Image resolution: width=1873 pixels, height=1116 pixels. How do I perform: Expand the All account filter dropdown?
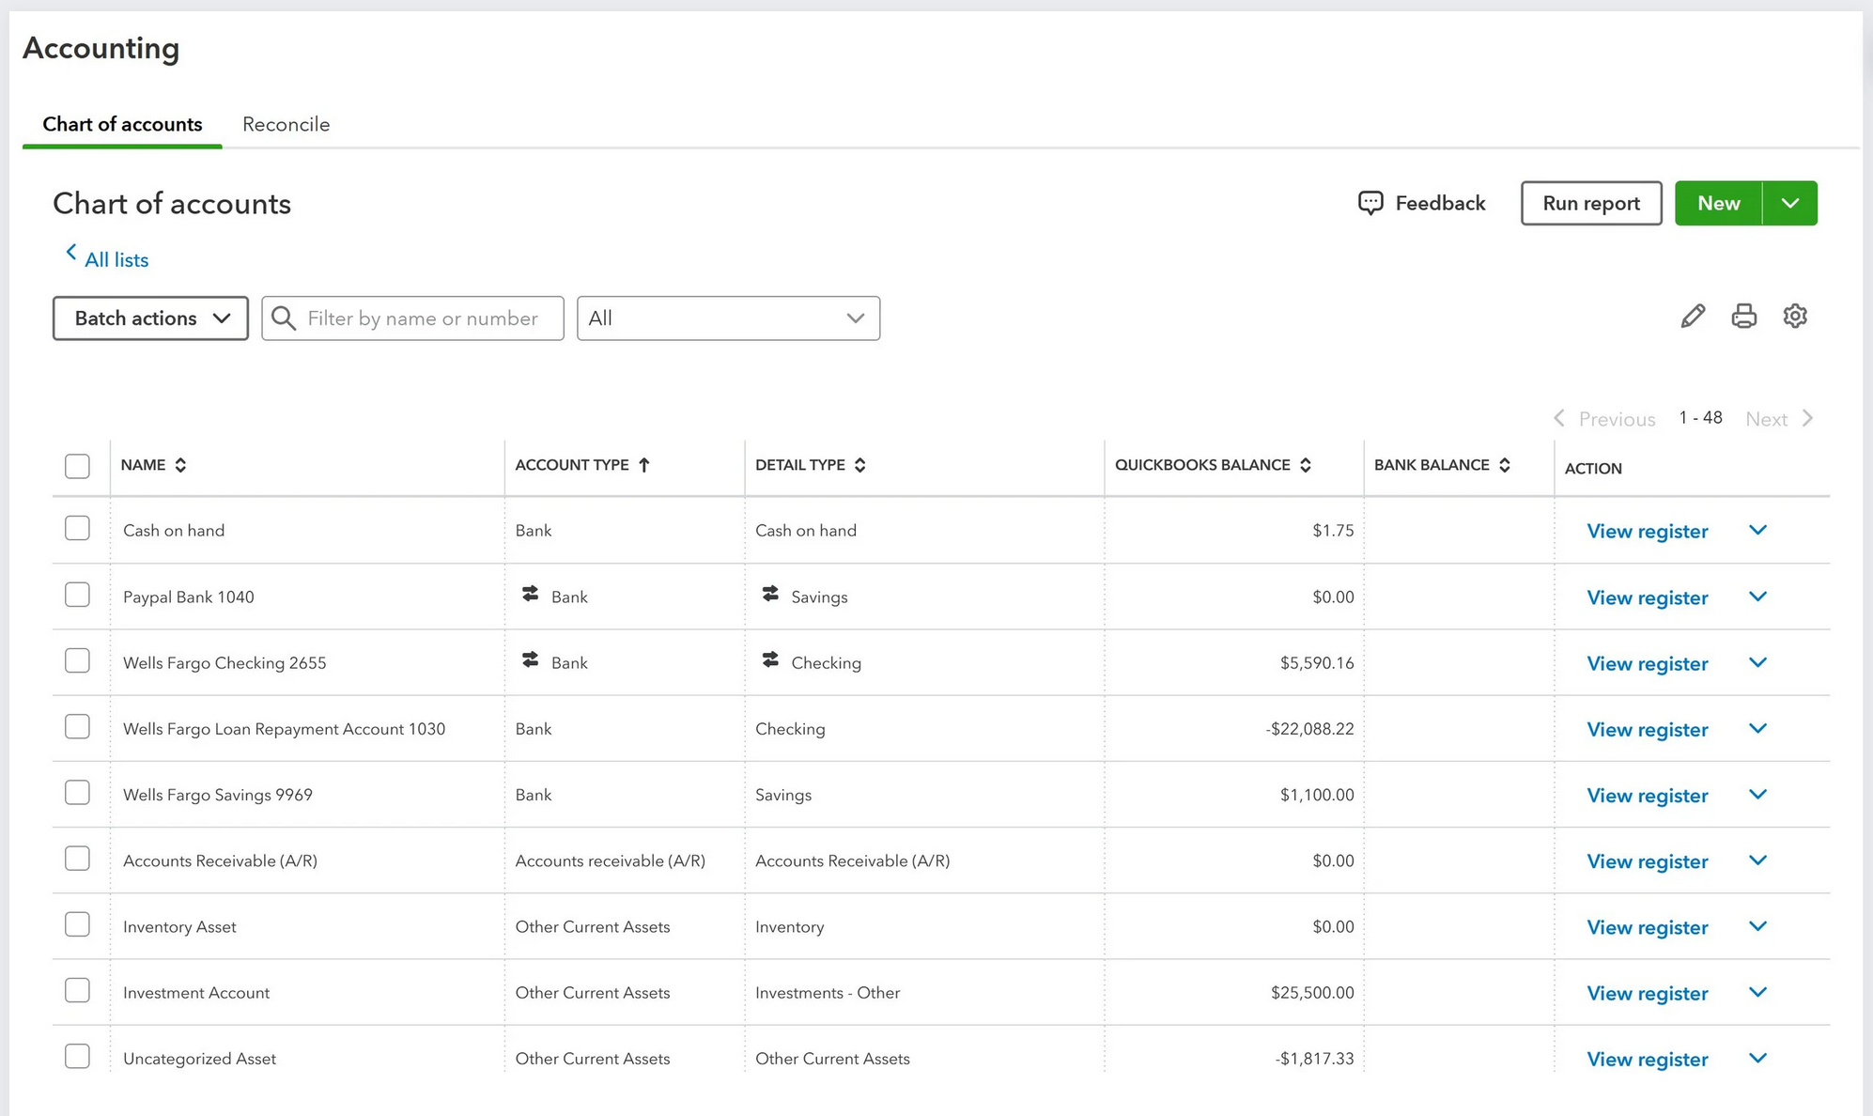pos(728,318)
